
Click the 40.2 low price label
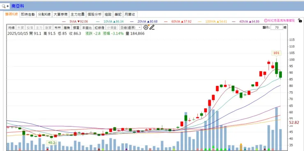pos(52,143)
